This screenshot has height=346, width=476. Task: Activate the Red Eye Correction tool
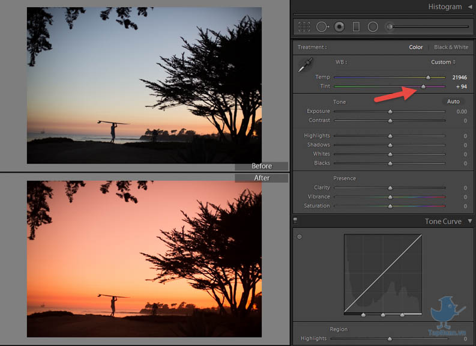coord(339,26)
